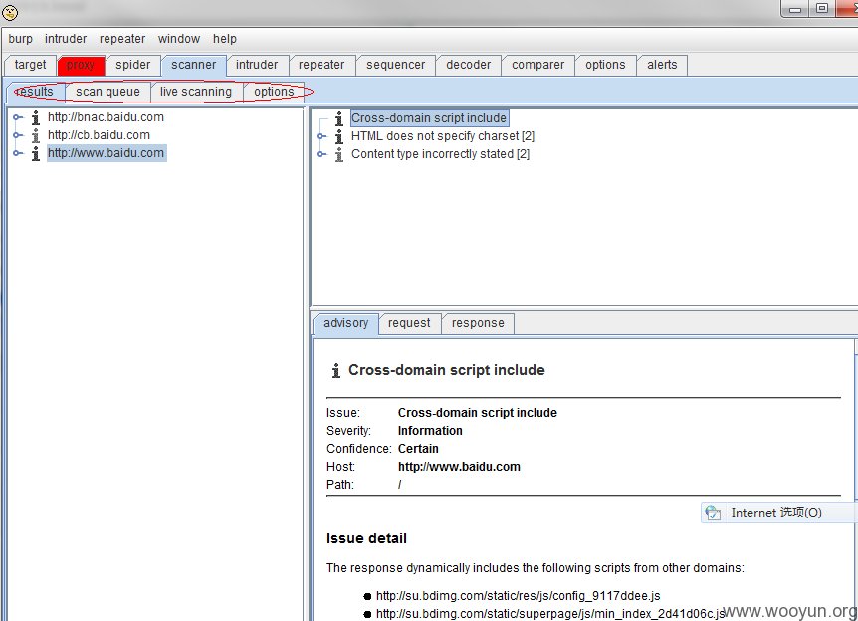Open the intruder menu in the menu bar
The image size is (858, 621).
point(66,39)
